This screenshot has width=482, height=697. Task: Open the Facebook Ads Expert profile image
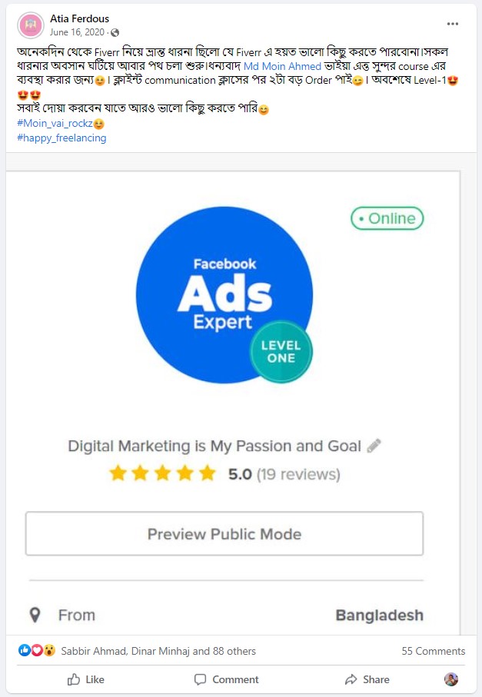click(x=224, y=295)
